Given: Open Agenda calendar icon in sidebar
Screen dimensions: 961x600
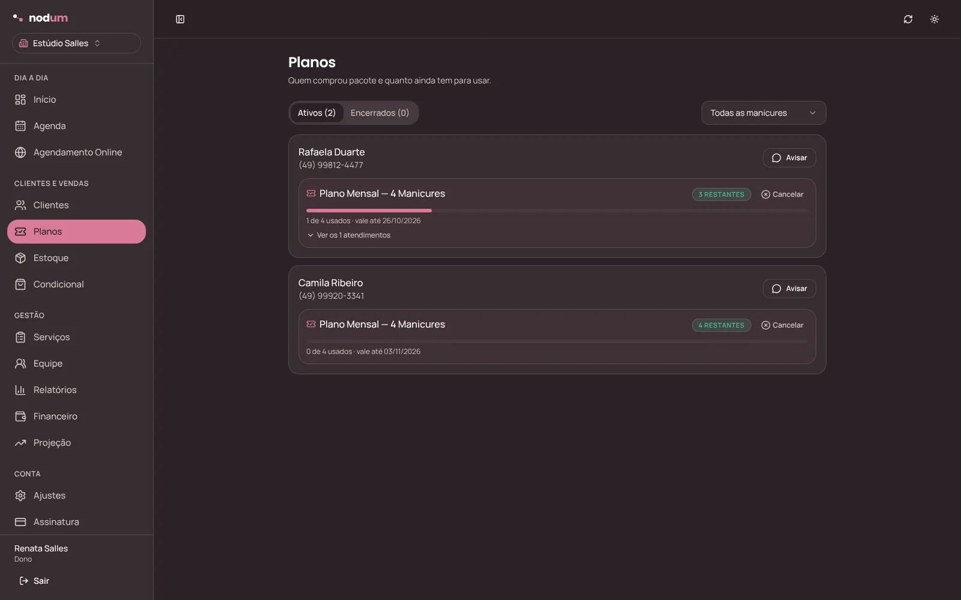Looking at the screenshot, I should 20,126.
